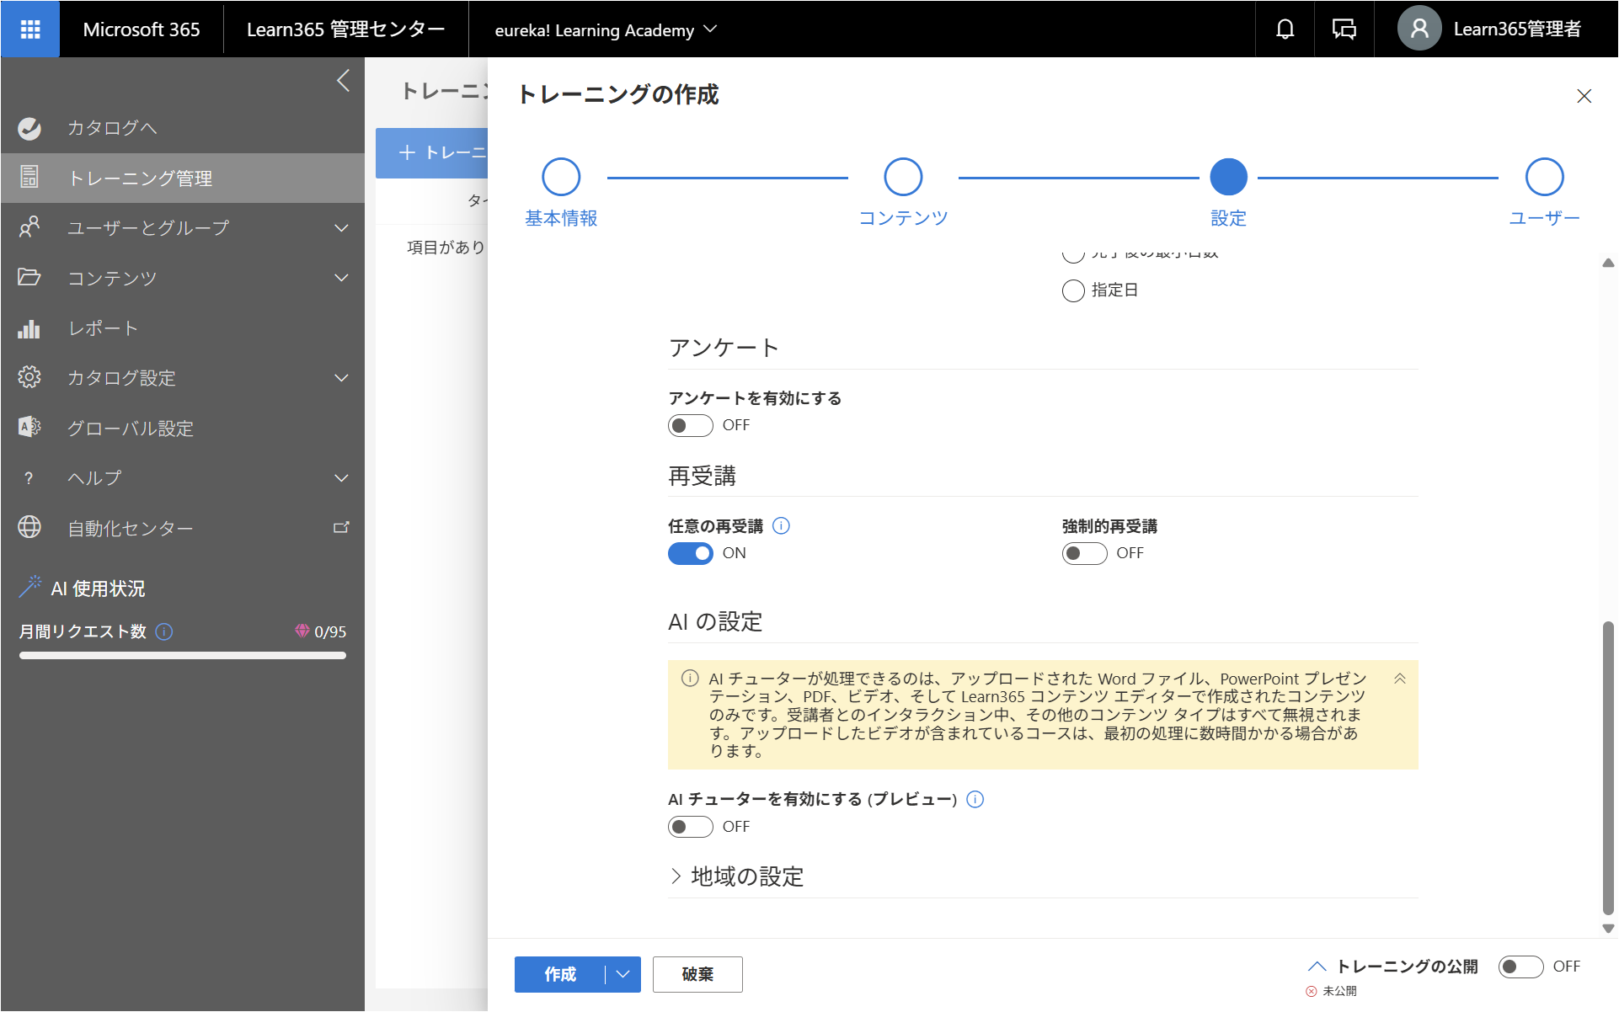Image resolution: width=1619 pixels, height=1012 pixels.
Task: Click the 作成 button
Action: click(560, 974)
